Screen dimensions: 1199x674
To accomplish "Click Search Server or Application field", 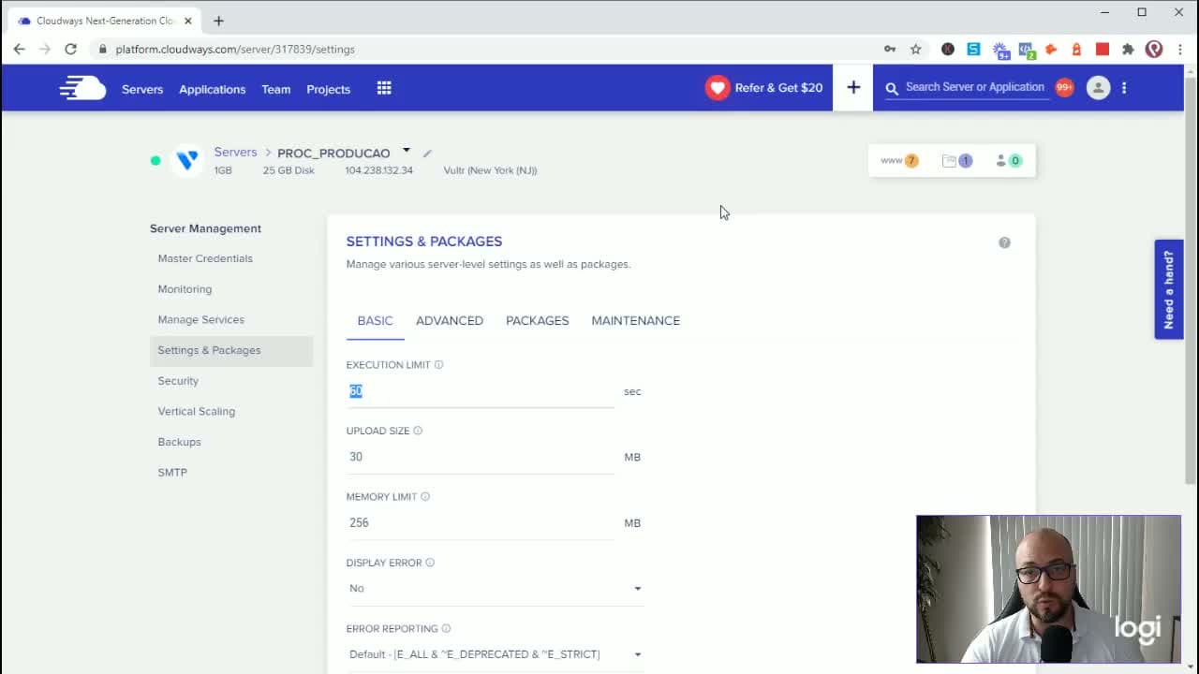I will (x=975, y=87).
